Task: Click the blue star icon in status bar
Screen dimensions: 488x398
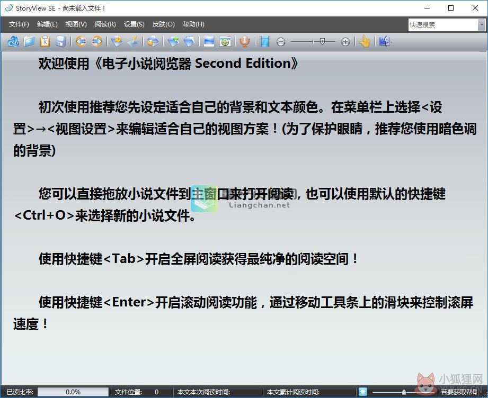Action: 362,392
